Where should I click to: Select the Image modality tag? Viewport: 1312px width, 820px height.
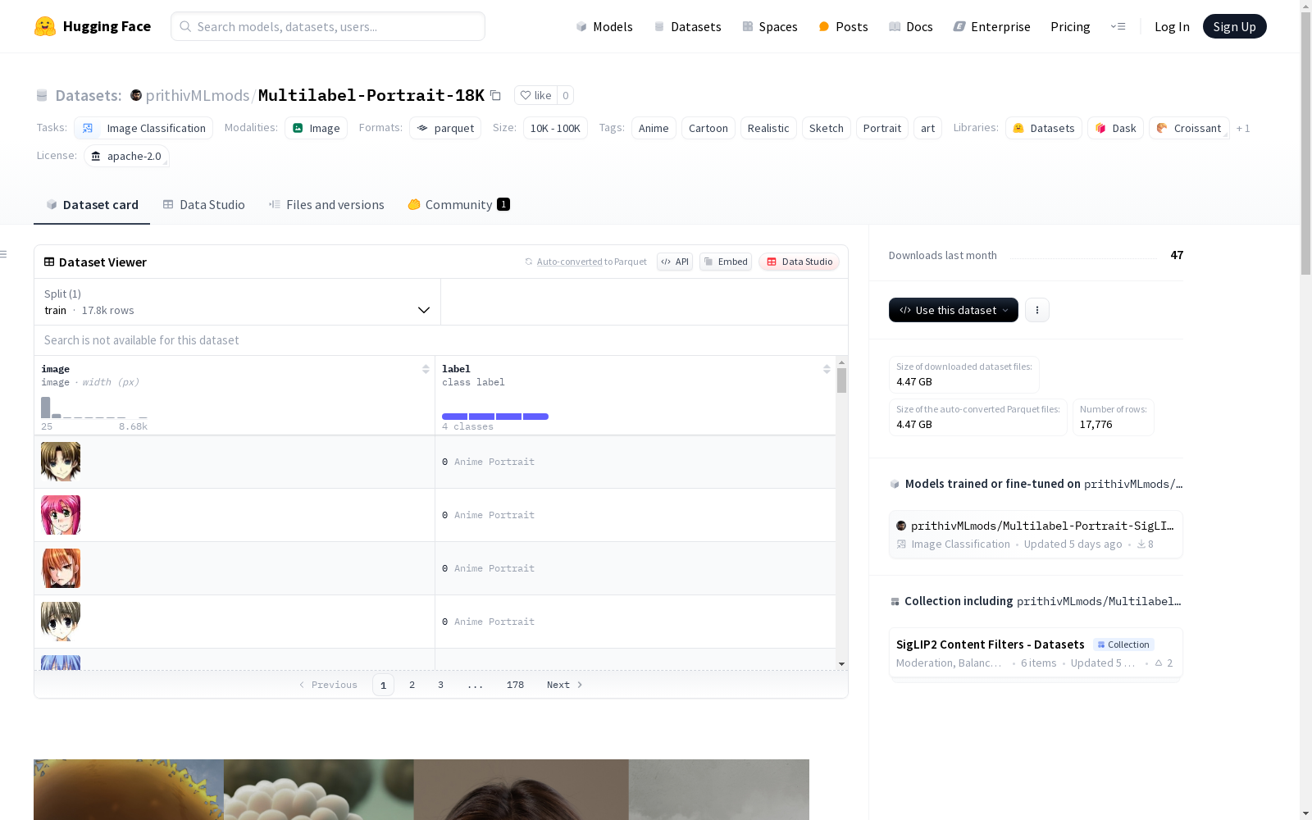316,128
